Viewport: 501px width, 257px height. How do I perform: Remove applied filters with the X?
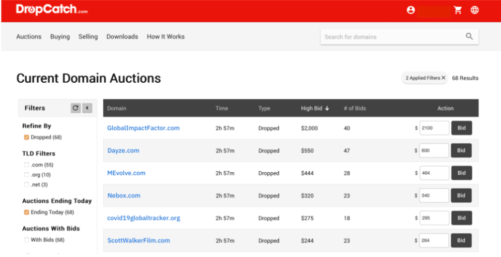444,78
